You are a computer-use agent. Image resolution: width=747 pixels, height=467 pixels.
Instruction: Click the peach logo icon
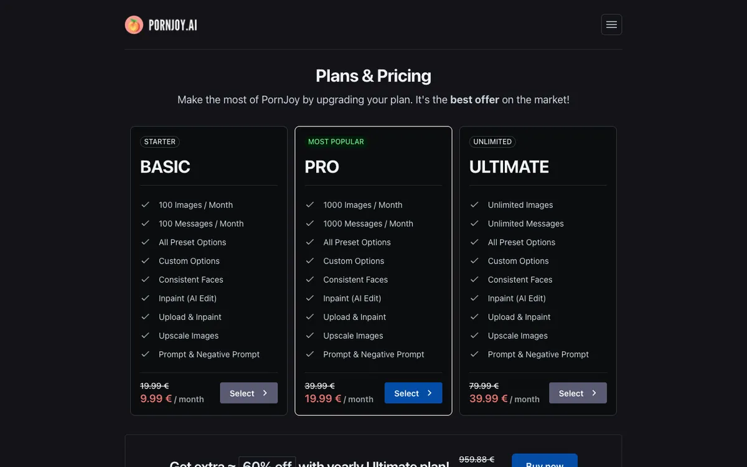pyautogui.click(x=134, y=25)
